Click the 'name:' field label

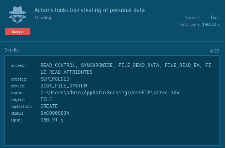(16, 93)
